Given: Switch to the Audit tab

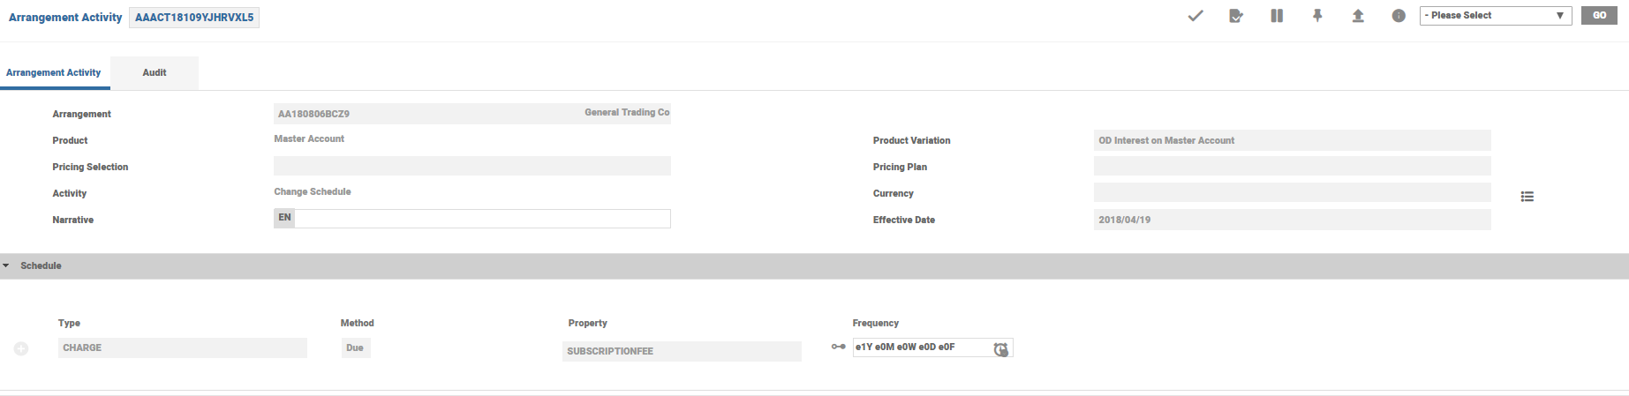Looking at the screenshot, I should (155, 72).
